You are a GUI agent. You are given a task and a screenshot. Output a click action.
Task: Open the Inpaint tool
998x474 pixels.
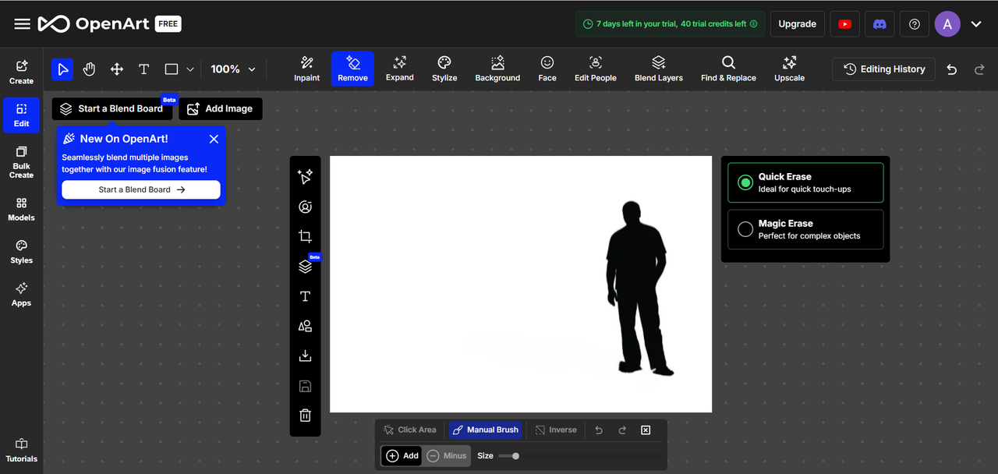(306, 69)
